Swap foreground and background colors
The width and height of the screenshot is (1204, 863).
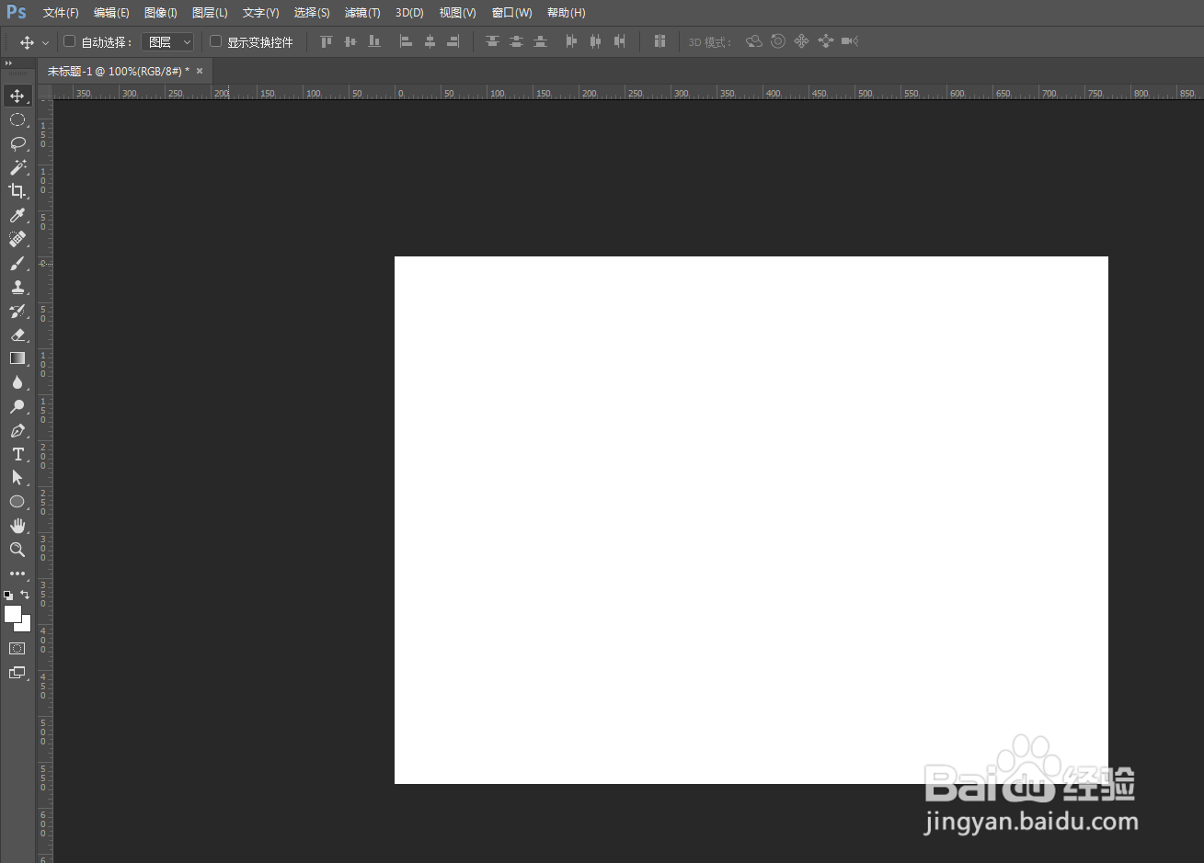(26, 595)
